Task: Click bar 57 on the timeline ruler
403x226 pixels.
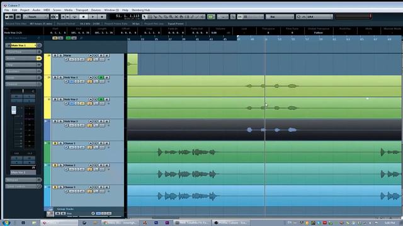Action: tap(307, 39)
